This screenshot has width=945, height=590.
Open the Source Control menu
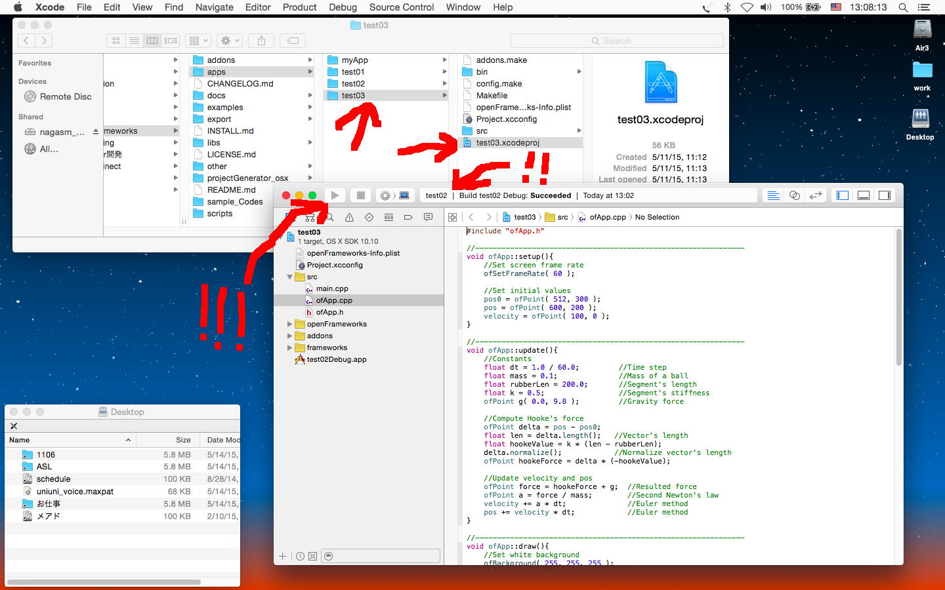tap(402, 7)
